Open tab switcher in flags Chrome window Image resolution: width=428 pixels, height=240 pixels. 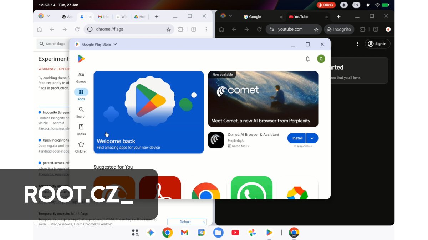194,30
